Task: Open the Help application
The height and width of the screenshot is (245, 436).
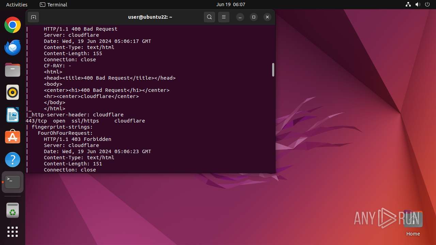Action: [13, 160]
